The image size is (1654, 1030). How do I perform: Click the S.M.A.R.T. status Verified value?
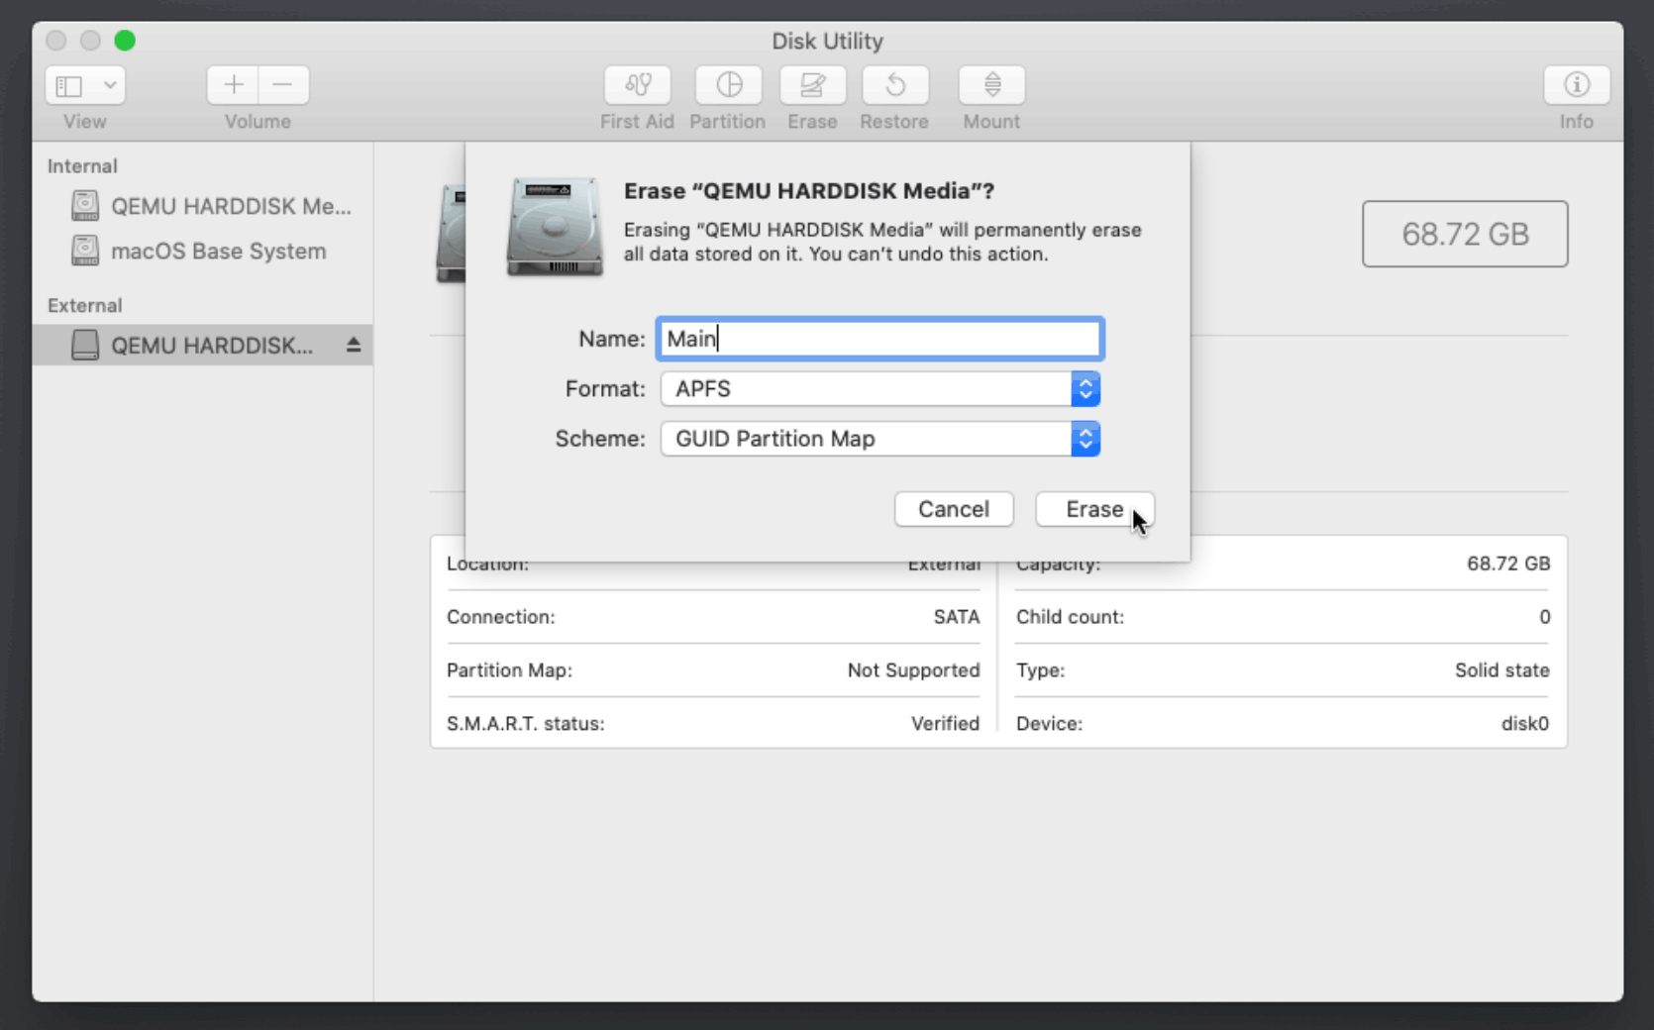(945, 724)
